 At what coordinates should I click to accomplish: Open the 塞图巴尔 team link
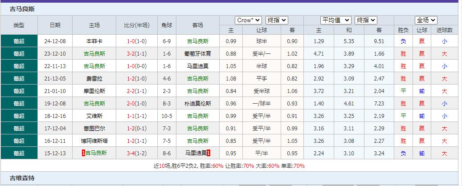coord(94,128)
